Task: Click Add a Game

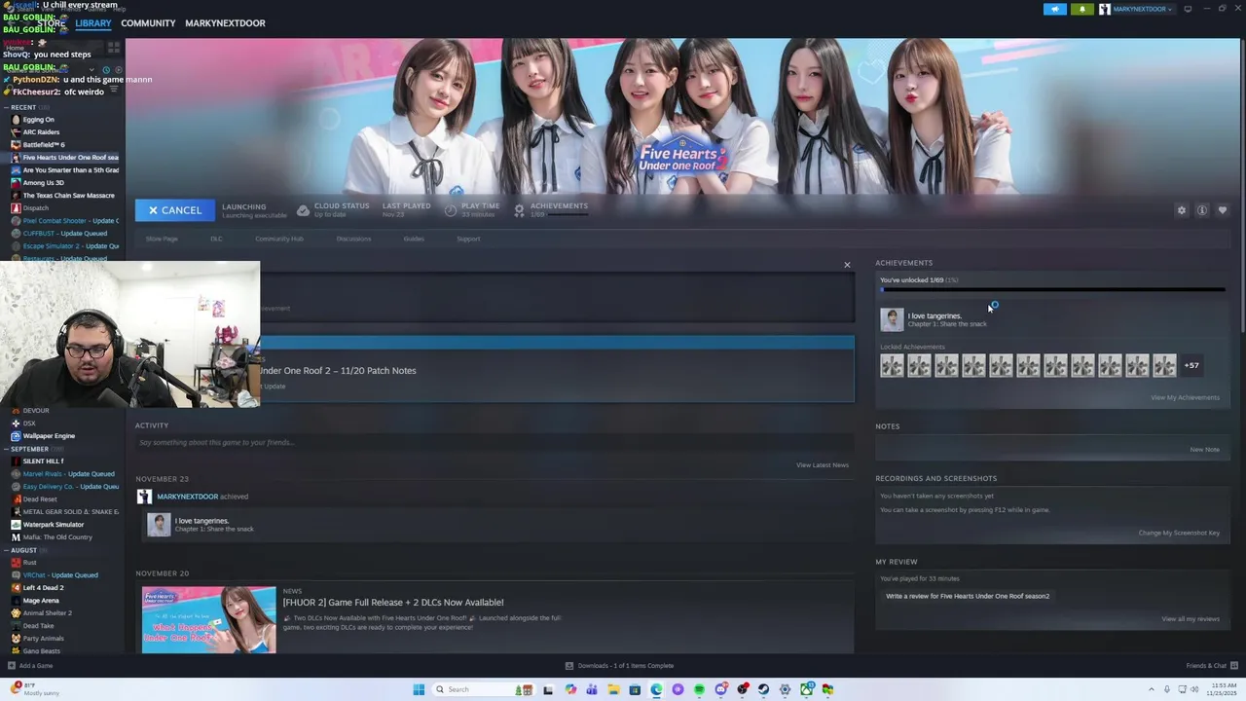Action: 30,666
